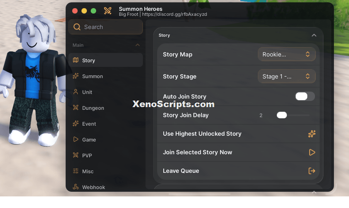The height and width of the screenshot is (208, 349).
Task: Go to the Dungeon sidebar tab
Action: pyautogui.click(x=105, y=108)
